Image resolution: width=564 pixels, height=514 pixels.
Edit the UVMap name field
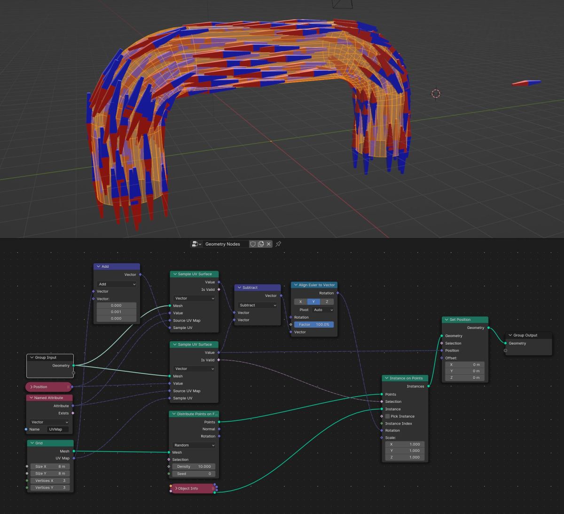coord(58,429)
